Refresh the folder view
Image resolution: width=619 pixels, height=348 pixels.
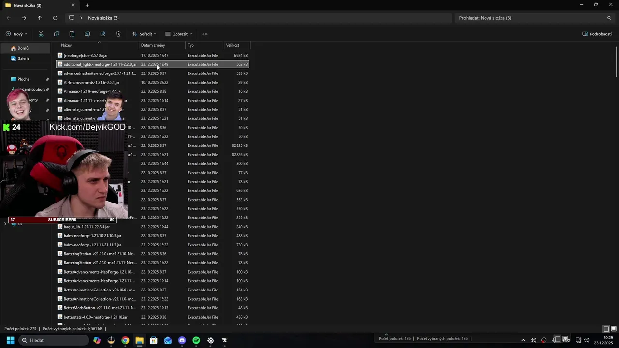[55, 18]
